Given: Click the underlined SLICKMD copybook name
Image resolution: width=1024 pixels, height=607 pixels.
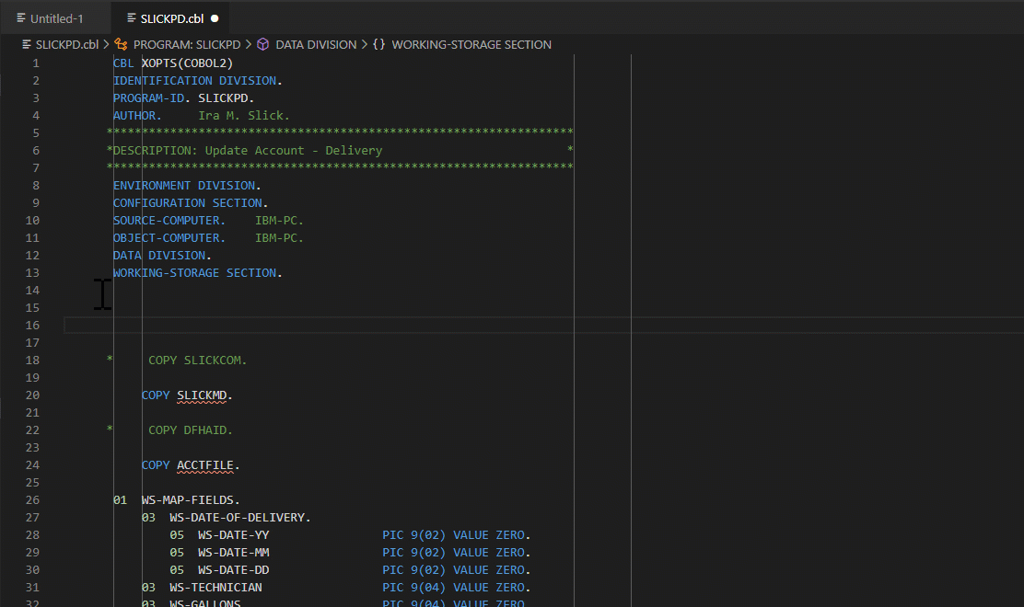Looking at the screenshot, I should pos(201,395).
